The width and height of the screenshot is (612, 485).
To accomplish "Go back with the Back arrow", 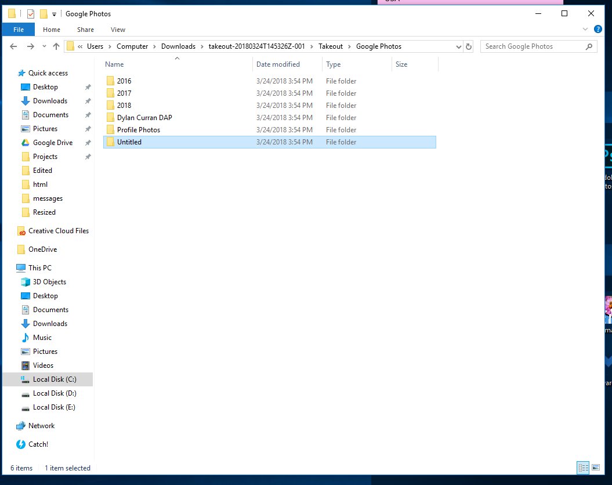I will click(x=13, y=46).
